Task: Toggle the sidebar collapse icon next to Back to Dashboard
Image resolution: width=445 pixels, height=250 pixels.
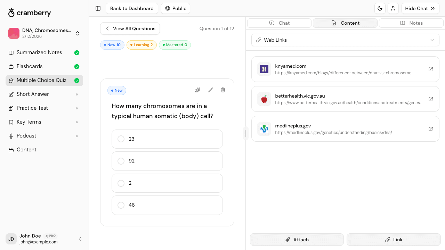Action: click(98, 8)
